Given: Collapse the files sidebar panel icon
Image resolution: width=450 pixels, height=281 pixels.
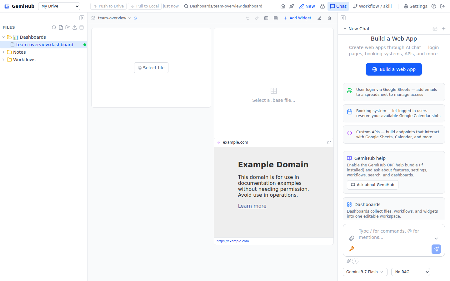Looking at the screenshot, I should pos(82,18).
